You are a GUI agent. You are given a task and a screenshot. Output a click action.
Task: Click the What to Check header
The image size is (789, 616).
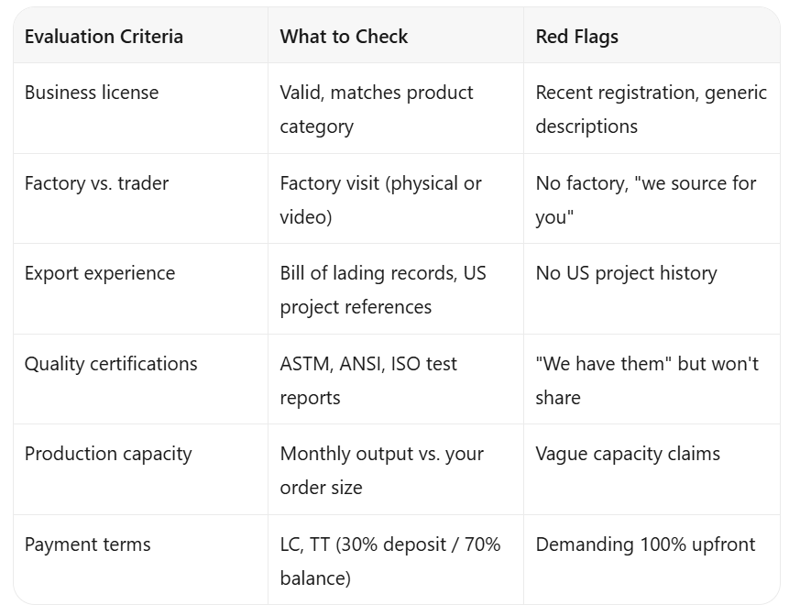pos(396,36)
